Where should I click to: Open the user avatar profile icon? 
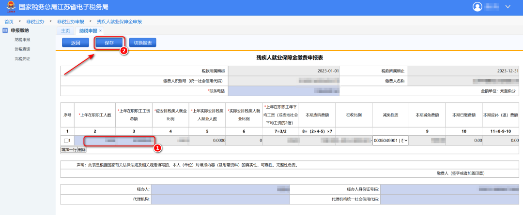(x=477, y=6)
